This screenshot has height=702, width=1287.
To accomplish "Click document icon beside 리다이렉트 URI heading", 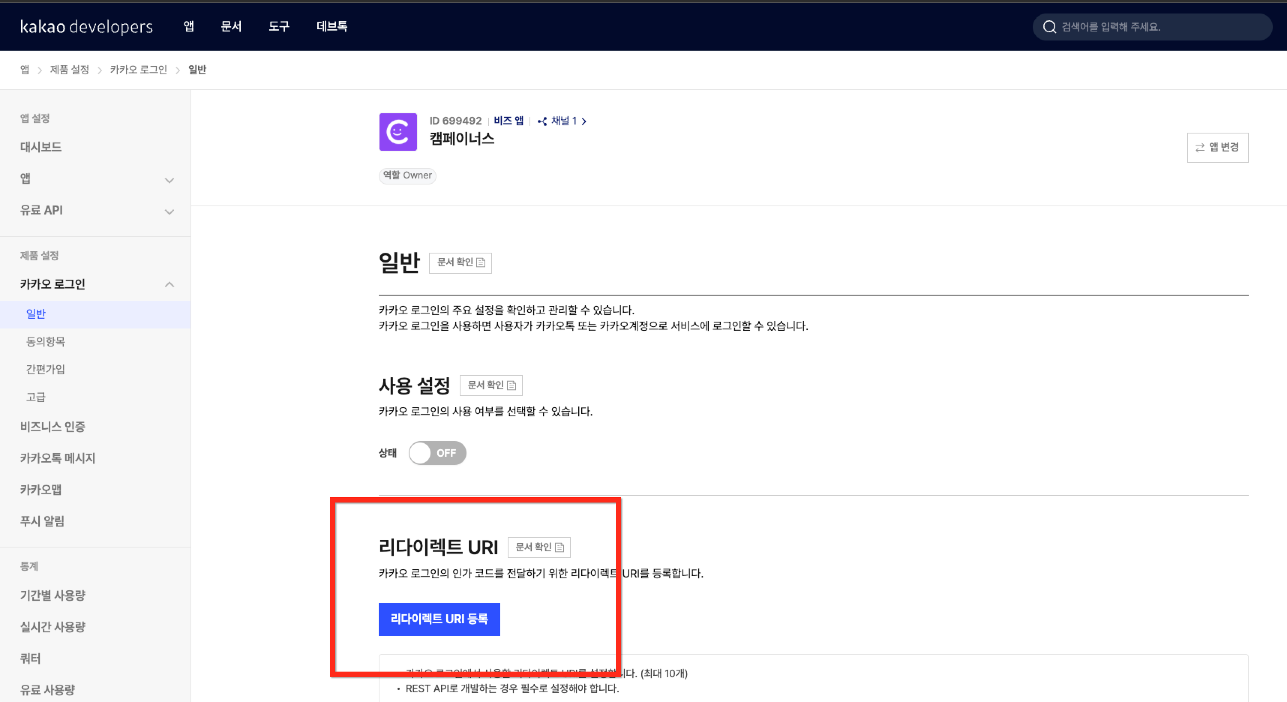I will (x=559, y=547).
